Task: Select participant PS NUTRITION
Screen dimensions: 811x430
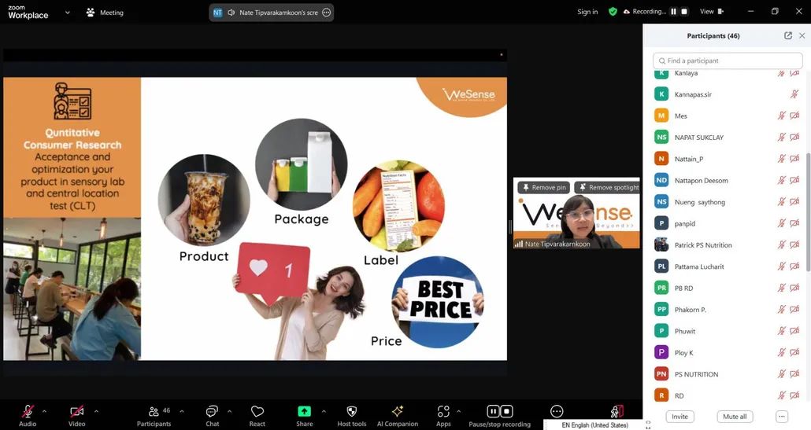Action: point(727,374)
